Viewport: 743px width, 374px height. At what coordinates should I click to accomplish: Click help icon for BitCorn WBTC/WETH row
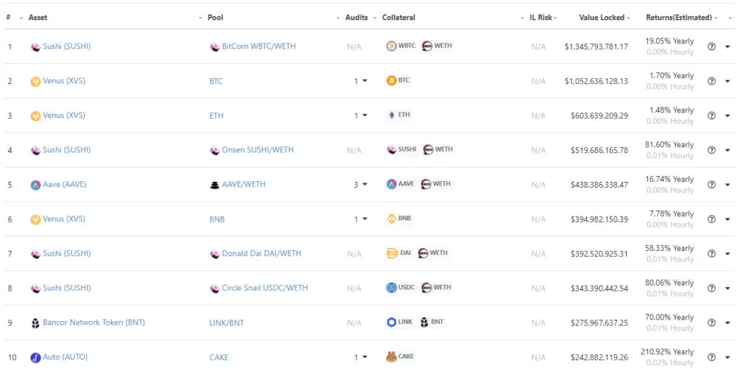pyautogui.click(x=711, y=46)
